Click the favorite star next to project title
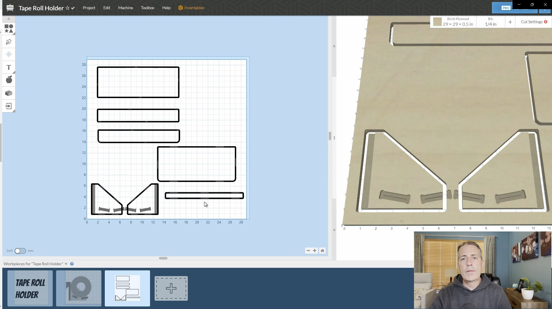This screenshot has width=552, height=309. [x=68, y=8]
